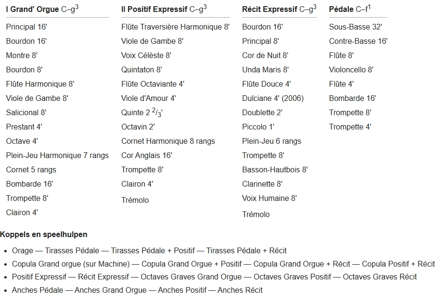Click the Copula Grand orgue (sur Machine) text
The width and height of the screenshot is (442, 298).
point(71,264)
